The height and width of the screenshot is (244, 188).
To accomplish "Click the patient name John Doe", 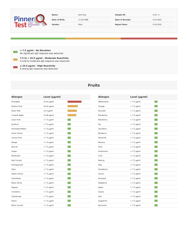I will coord(82,15).
